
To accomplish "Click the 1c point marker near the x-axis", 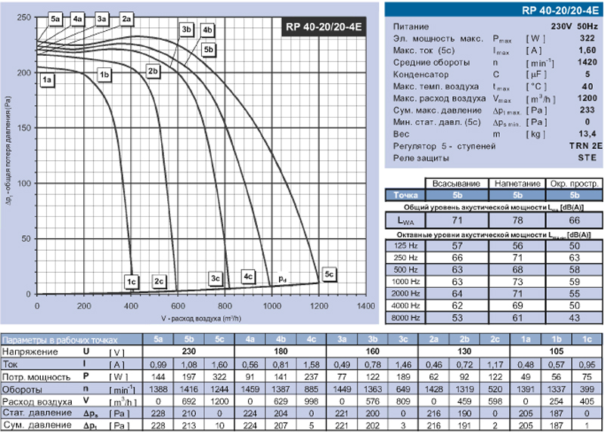I will (132, 281).
